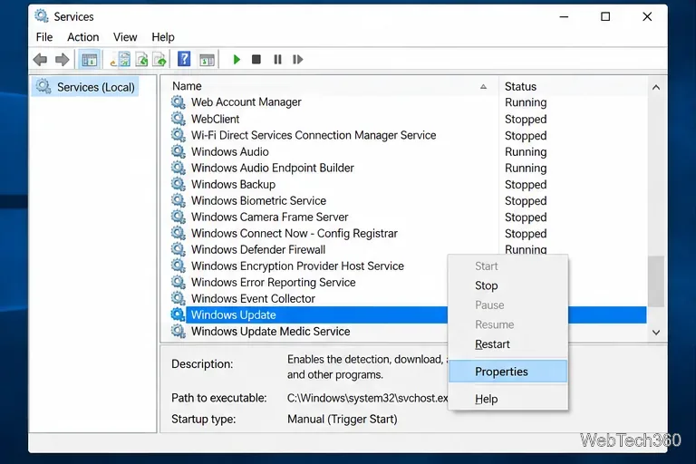Click the Stop Service square icon

(x=256, y=60)
